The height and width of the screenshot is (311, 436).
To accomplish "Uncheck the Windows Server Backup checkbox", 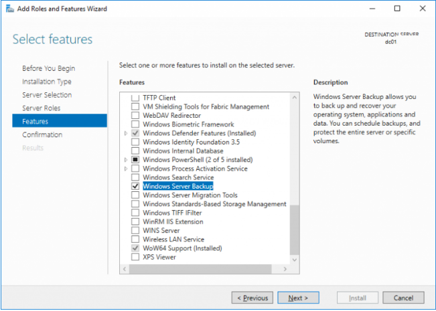I will coord(135,186).
